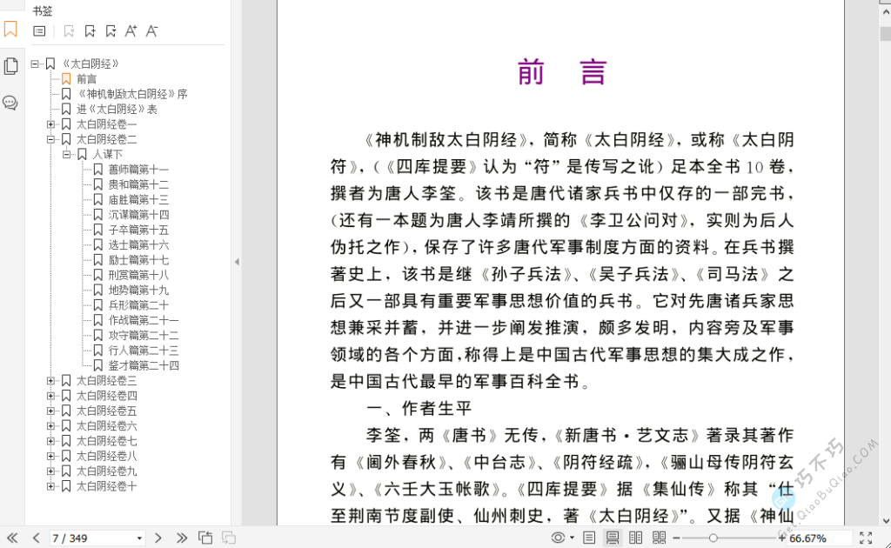Jump to the last page
The image size is (891, 548).
tap(182, 538)
